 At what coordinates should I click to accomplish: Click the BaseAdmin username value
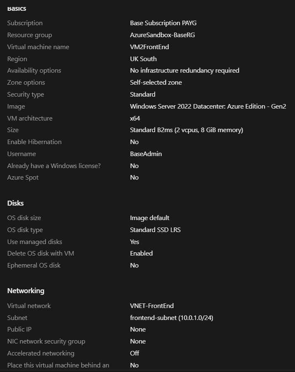146,154
